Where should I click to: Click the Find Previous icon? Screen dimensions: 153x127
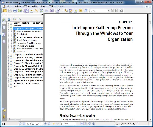(112, 11)
